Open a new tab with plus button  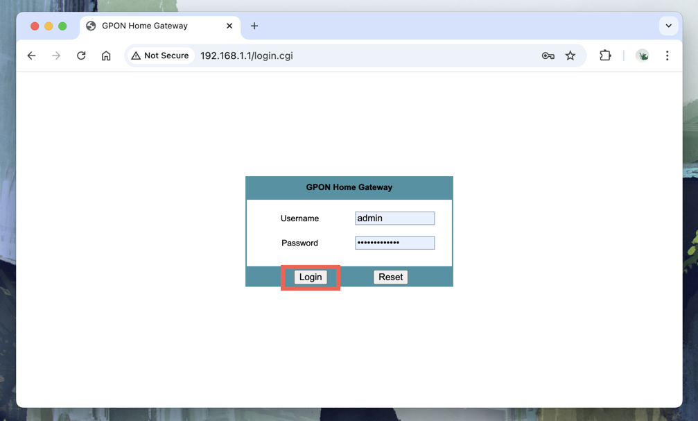pos(254,26)
